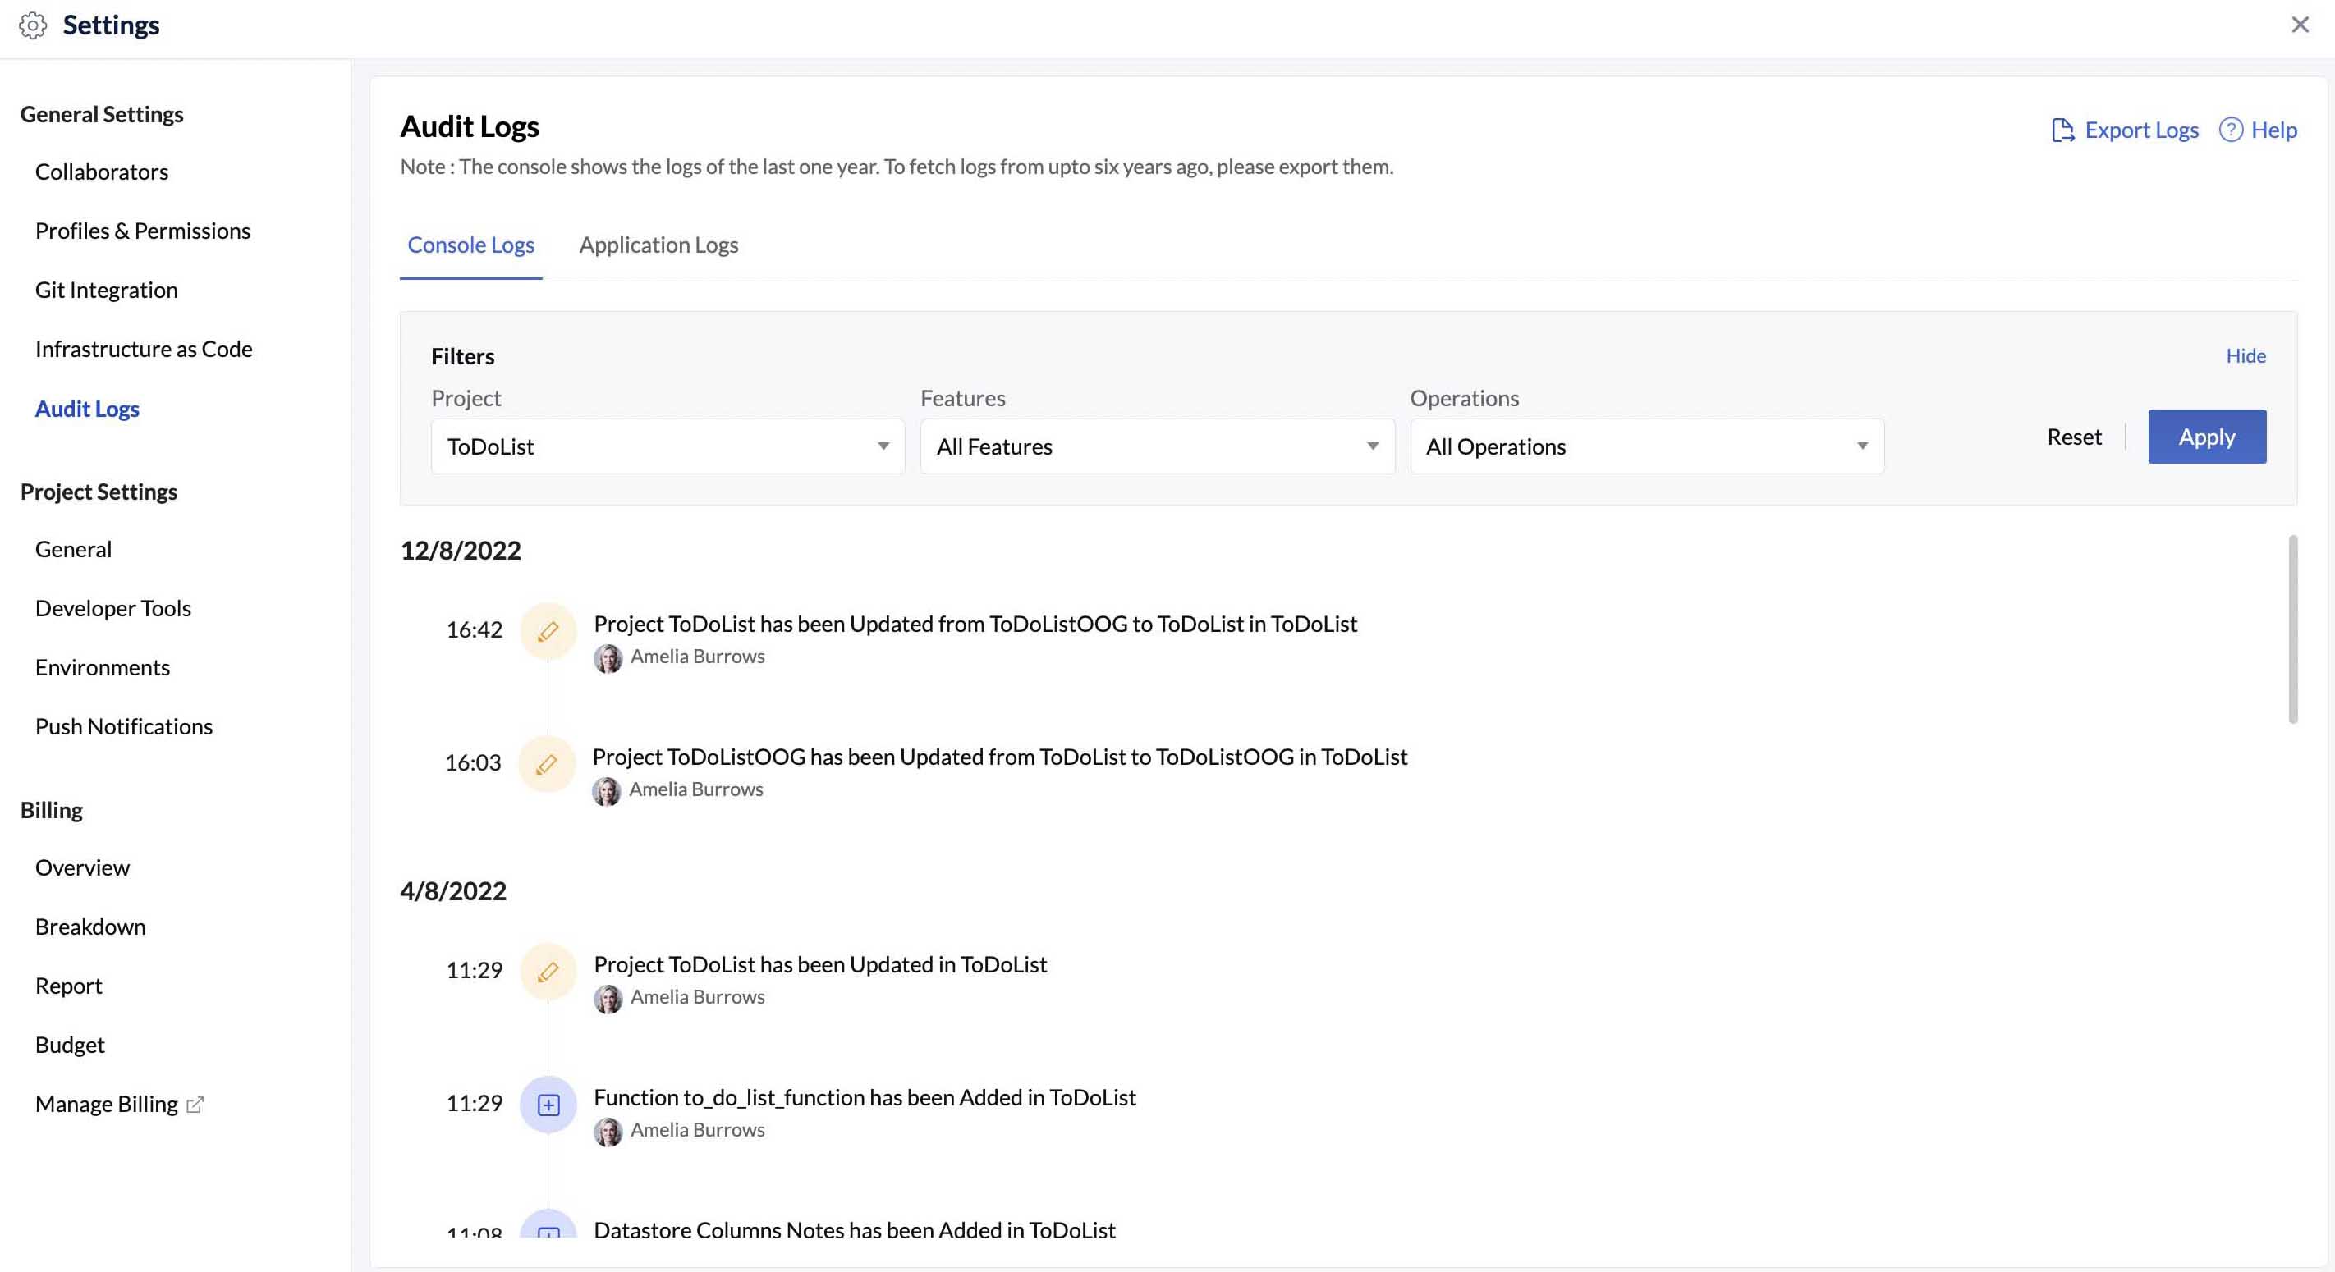
Task: Expand the All Operations dropdown
Action: 1646,446
